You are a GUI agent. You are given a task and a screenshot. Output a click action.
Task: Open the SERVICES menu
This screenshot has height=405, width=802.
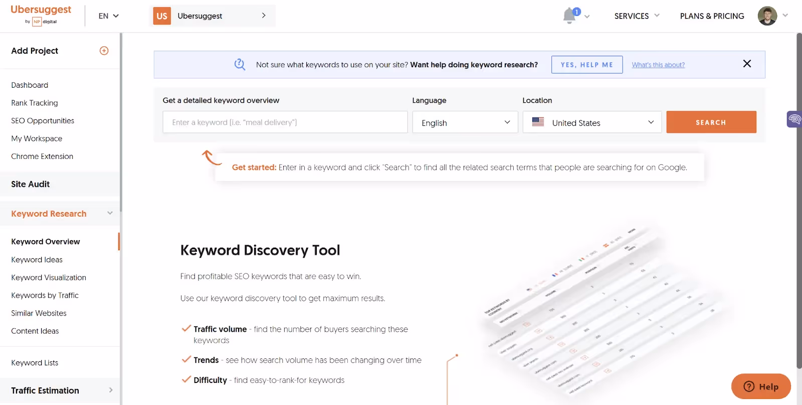[637, 16]
